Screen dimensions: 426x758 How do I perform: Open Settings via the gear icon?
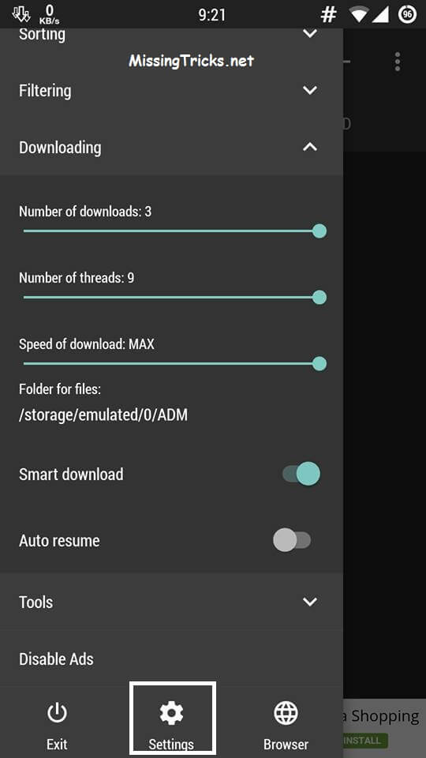171,713
